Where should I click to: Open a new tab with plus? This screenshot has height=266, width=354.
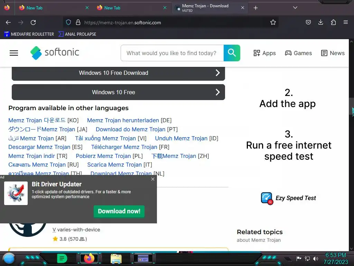255,8
